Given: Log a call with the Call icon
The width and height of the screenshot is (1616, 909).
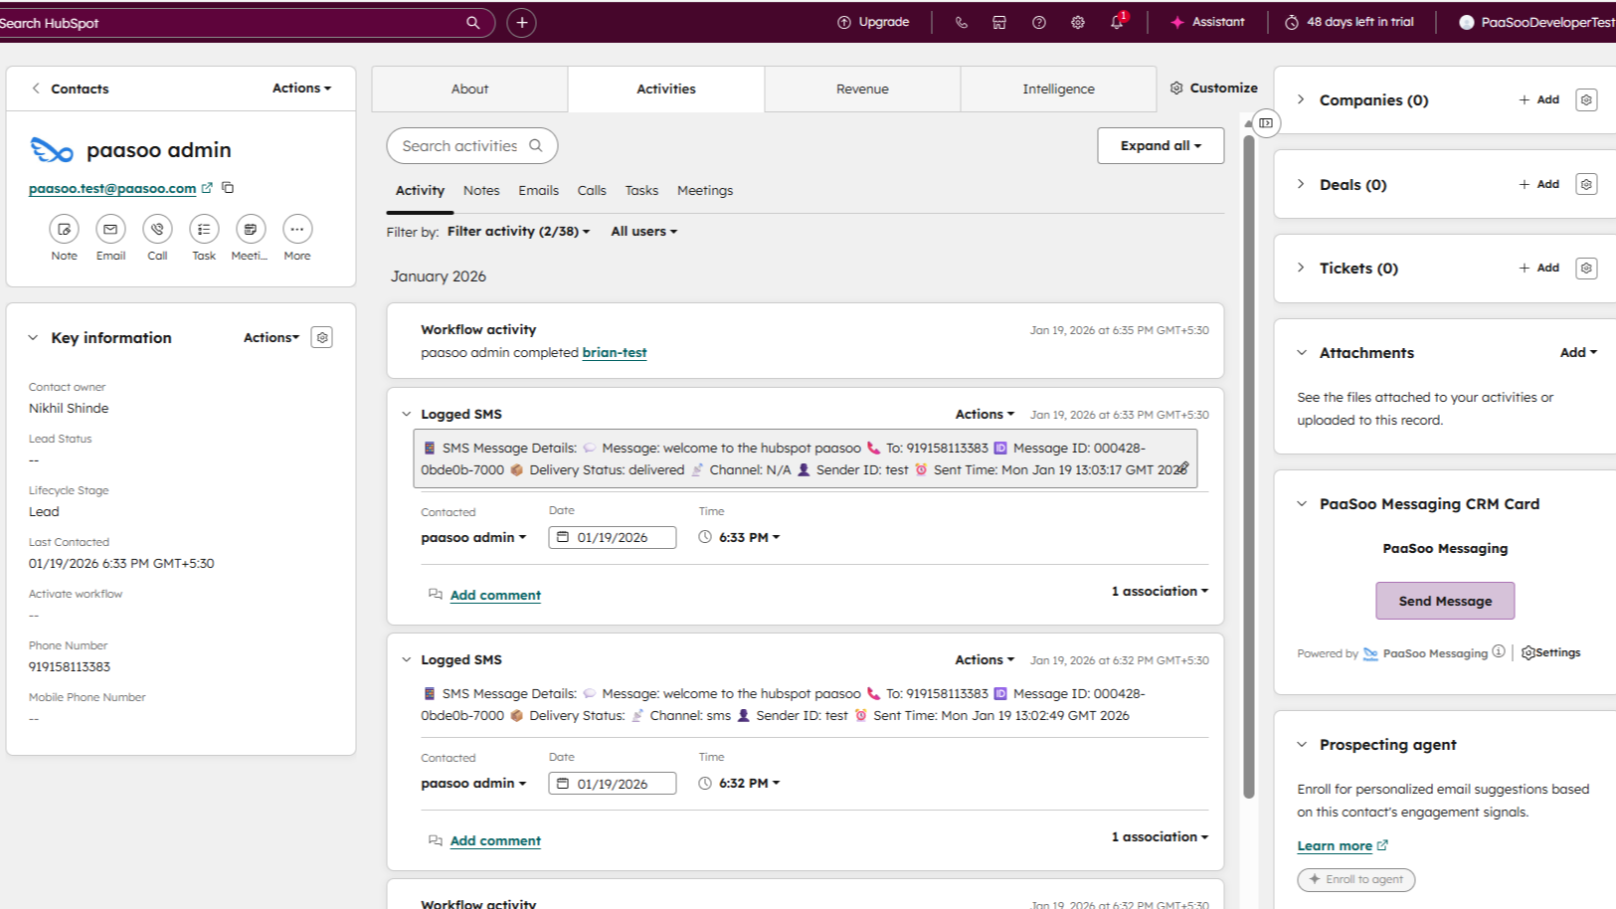Looking at the screenshot, I should (x=157, y=231).
